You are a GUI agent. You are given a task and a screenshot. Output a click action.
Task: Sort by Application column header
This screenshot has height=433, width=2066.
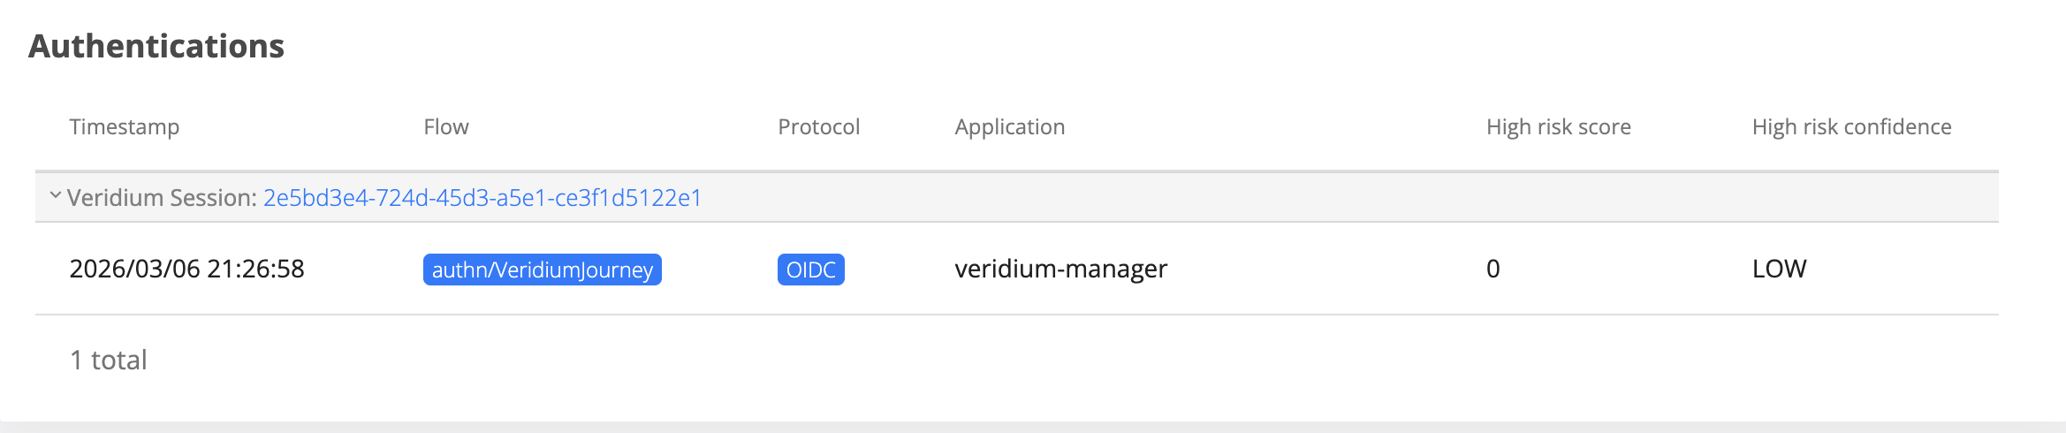click(1010, 127)
